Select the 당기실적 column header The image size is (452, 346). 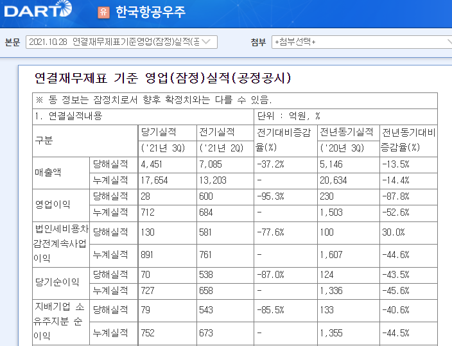coord(167,132)
